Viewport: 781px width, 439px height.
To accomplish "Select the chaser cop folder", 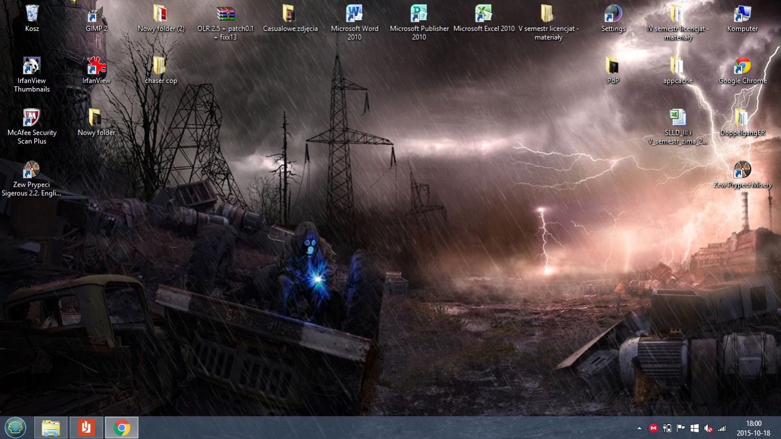I will point(161,71).
